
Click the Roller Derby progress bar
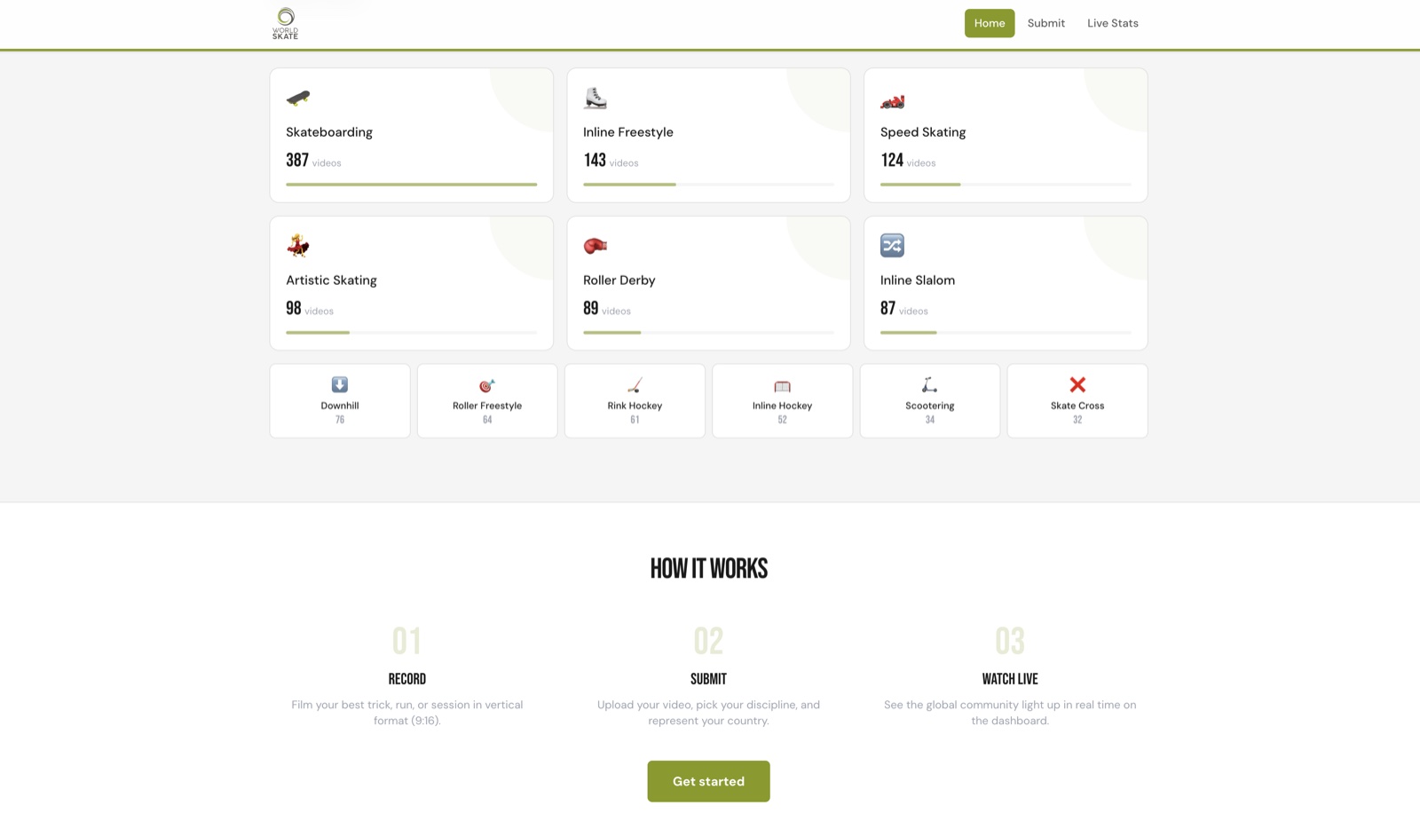(x=709, y=333)
